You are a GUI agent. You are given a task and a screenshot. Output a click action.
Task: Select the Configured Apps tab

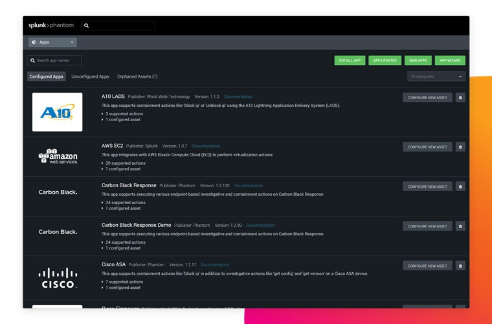(x=47, y=76)
